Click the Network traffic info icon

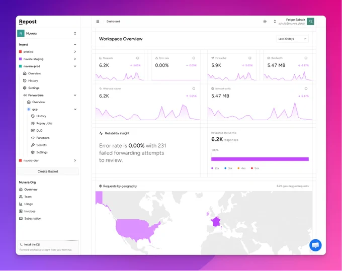[306, 88]
